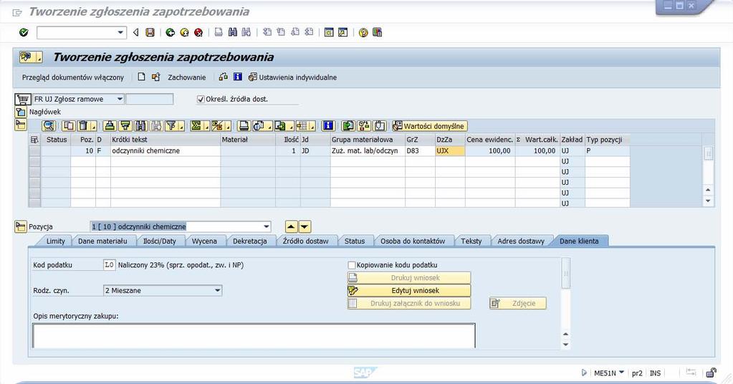Image resolution: width=733 pixels, height=384 pixels.
Task: Click the Save floppy disk icon
Action: coord(150,32)
